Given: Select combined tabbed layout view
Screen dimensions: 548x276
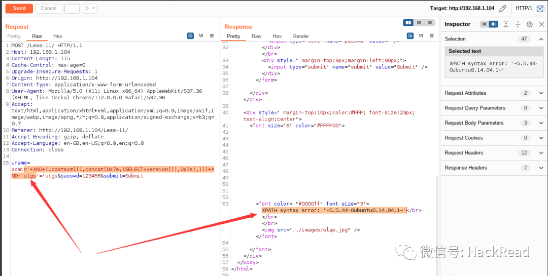Looking at the screenshot, I should coord(430,23).
